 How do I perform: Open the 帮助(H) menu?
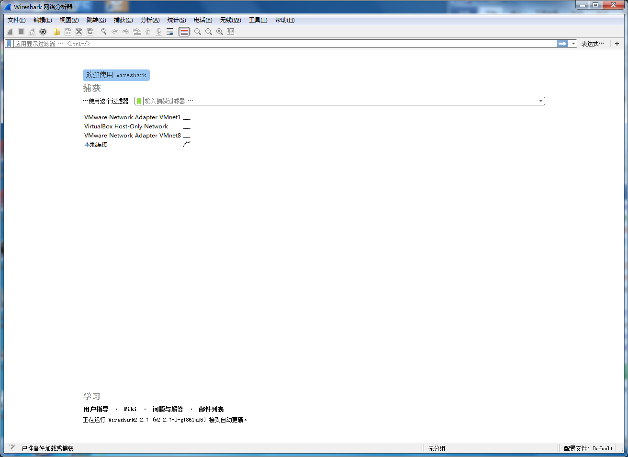click(x=285, y=20)
